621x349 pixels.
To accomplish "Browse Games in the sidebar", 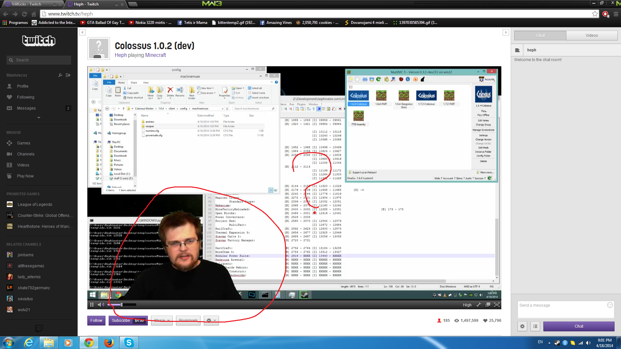I will coord(24,143).
